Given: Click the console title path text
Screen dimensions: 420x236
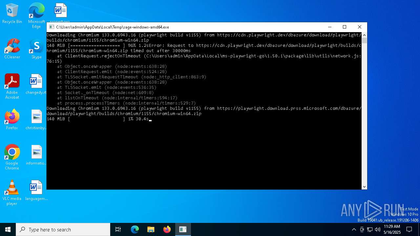Looking at the screenshot, I should 113,27.
